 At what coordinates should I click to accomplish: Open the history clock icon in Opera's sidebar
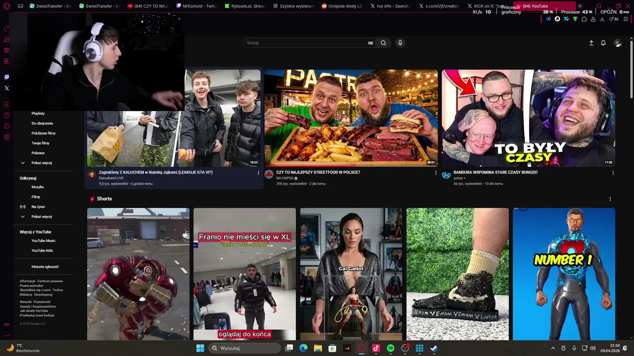(x=6, y=115)
